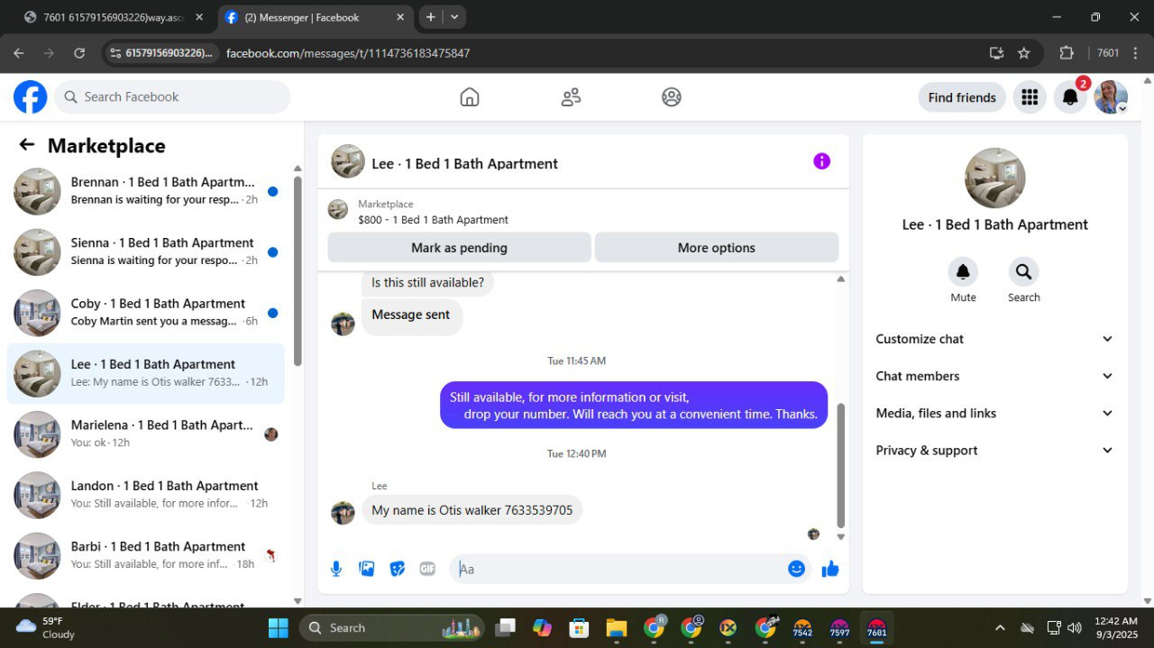This screenshot has height=648, width=1154.
Task: Open tab search dropdown arrow
Action: (454, 16)
